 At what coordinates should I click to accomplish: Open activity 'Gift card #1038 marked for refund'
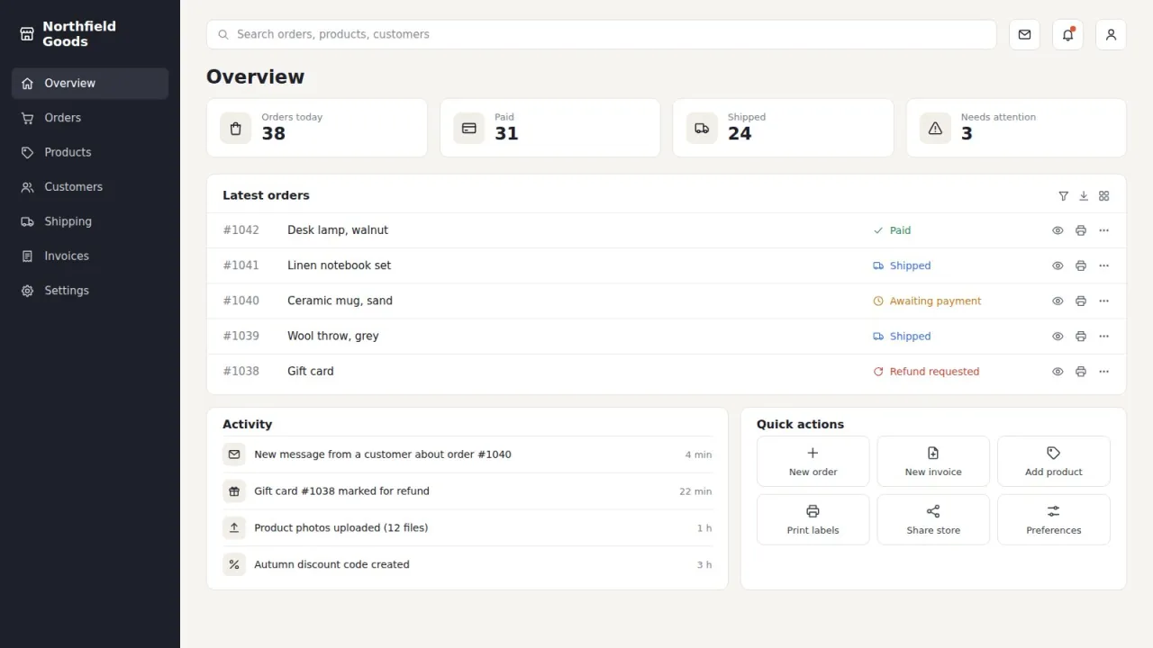(468, 491)
